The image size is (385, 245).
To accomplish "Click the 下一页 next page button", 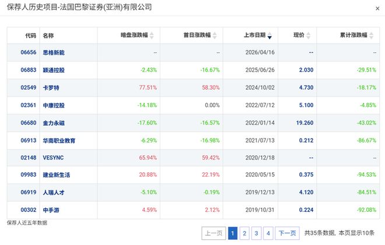I will pyautogui.click(x=286, y=233).
